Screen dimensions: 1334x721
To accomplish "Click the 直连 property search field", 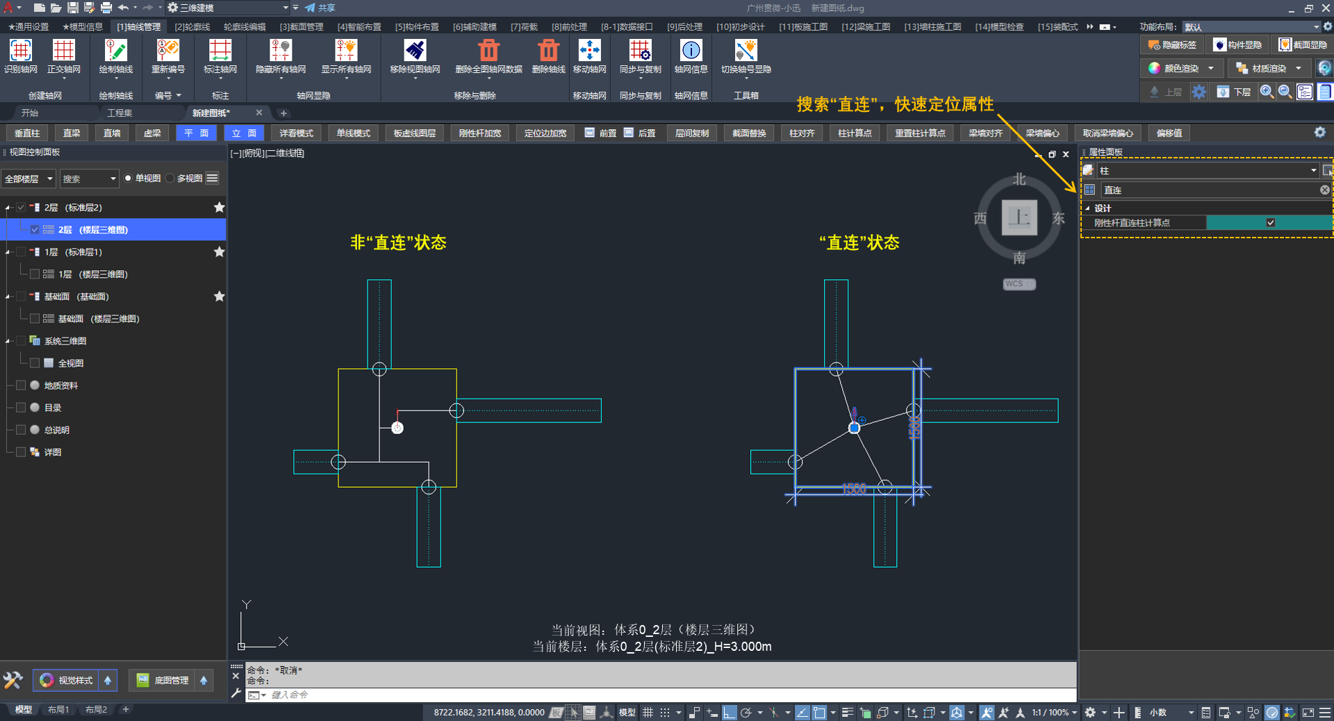I will click(1209, 190).
